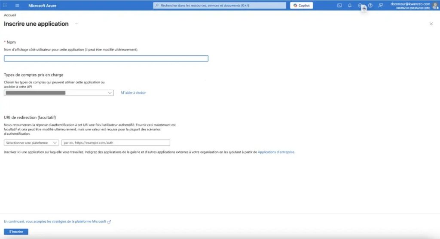The width and height of the screenshot is (440, 239).
Task: Focus the Nom text field
Action: pyautogui.click(x=106, y=58)
